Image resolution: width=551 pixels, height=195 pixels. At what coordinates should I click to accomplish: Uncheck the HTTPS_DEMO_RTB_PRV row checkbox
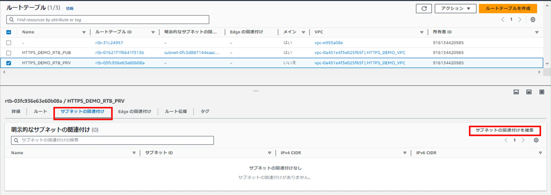9,63
